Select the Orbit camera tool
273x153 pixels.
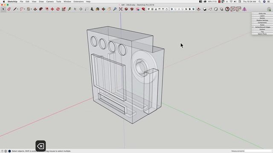103,9
